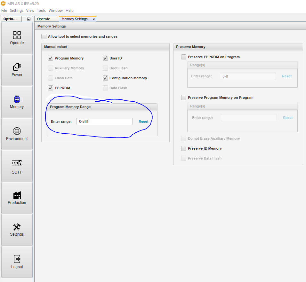Select the Optio... panel tab

[x=11, y=19]
